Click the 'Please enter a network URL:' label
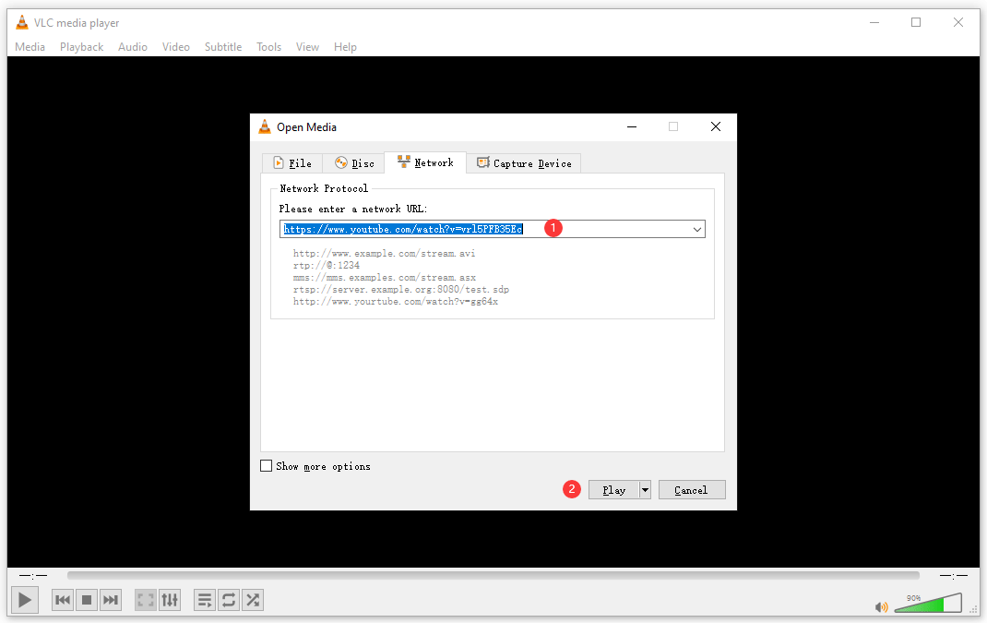Viewport: 987px width, 623px height. [353, 209]
